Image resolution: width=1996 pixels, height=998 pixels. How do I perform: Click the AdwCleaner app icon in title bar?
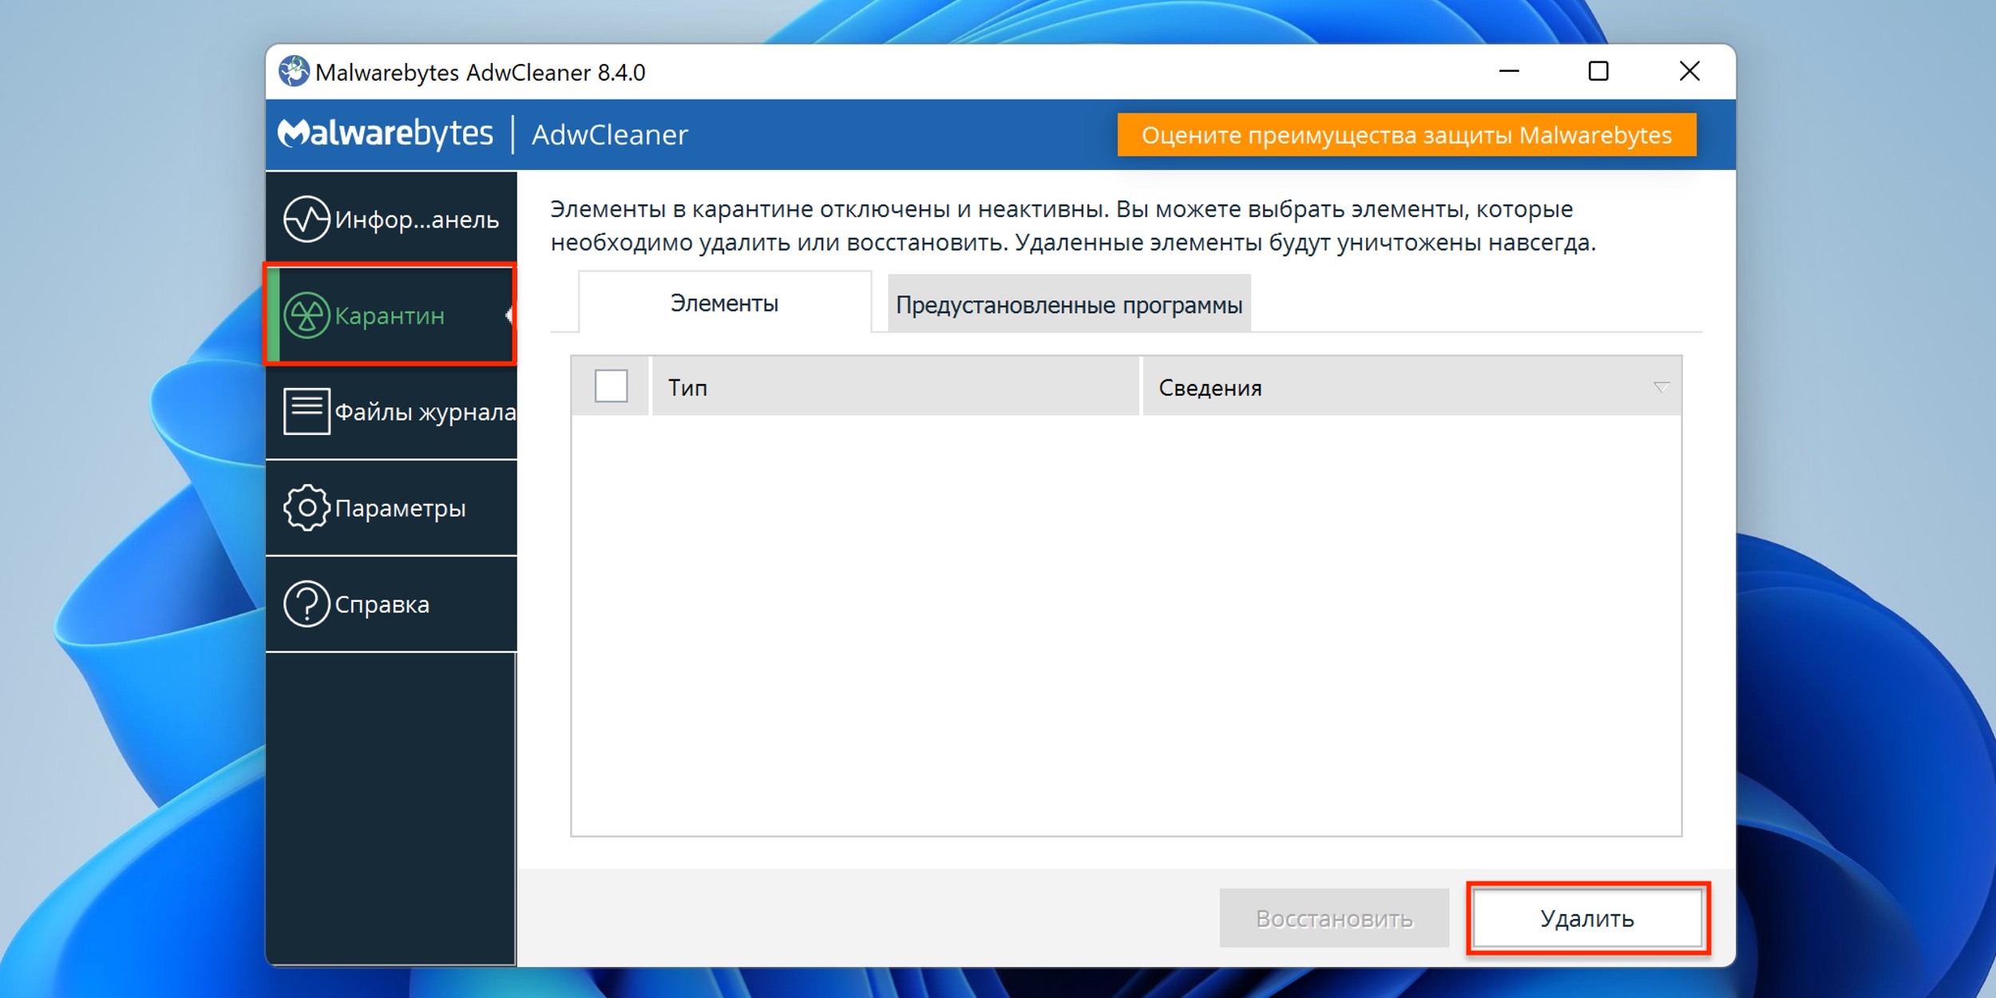(294, 72)
